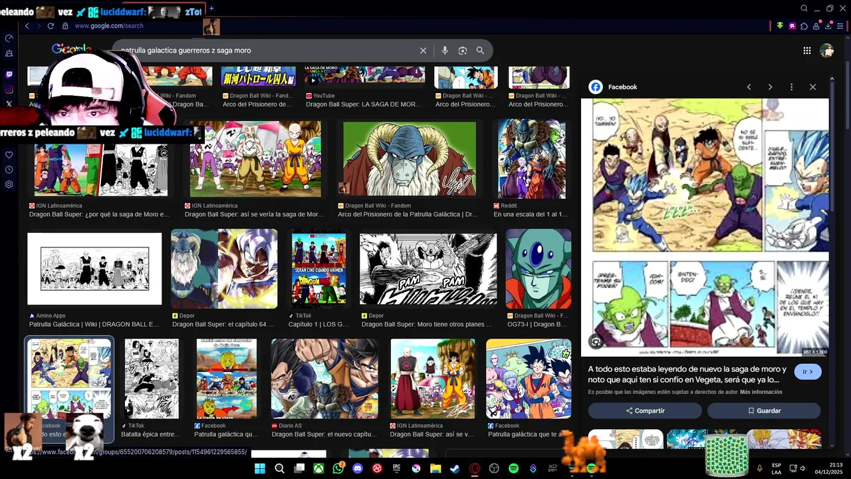Viewport: 851px width, 479px height.
Task: Open the Google apps grid
Action: (x=806, y=51)
